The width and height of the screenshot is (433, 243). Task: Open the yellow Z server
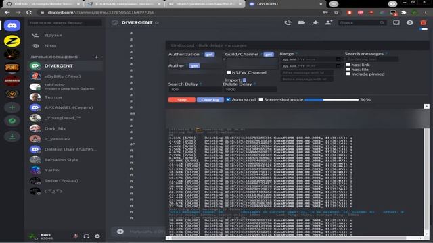[12, 41]
